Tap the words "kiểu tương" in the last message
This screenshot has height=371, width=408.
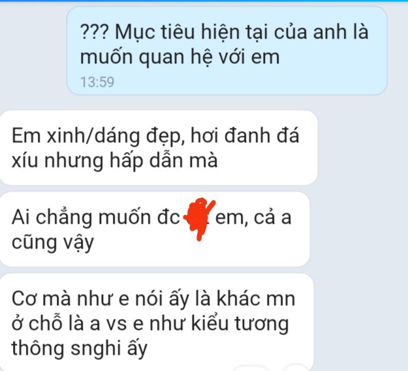240,323
